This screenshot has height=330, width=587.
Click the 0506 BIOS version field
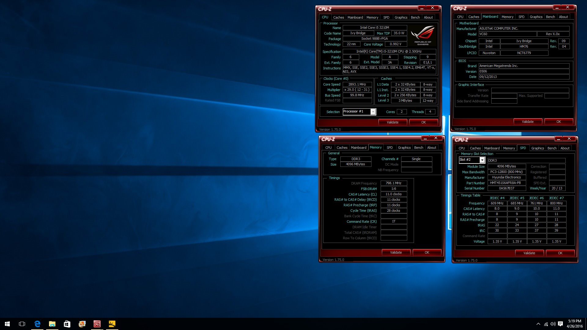pos(524,71)
